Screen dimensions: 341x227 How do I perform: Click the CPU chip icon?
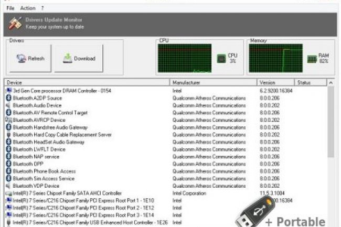coord(221,58)
